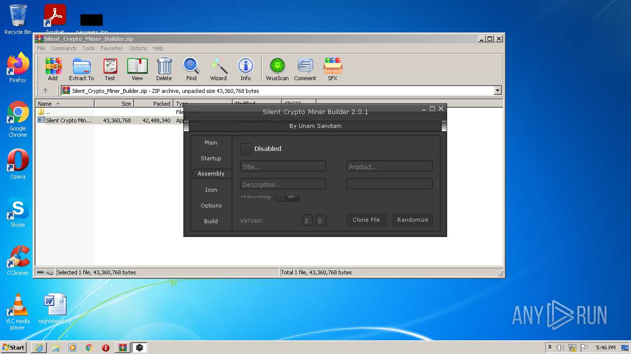
Task: Sort files by the Size column
Action: [x=114, y=104]
